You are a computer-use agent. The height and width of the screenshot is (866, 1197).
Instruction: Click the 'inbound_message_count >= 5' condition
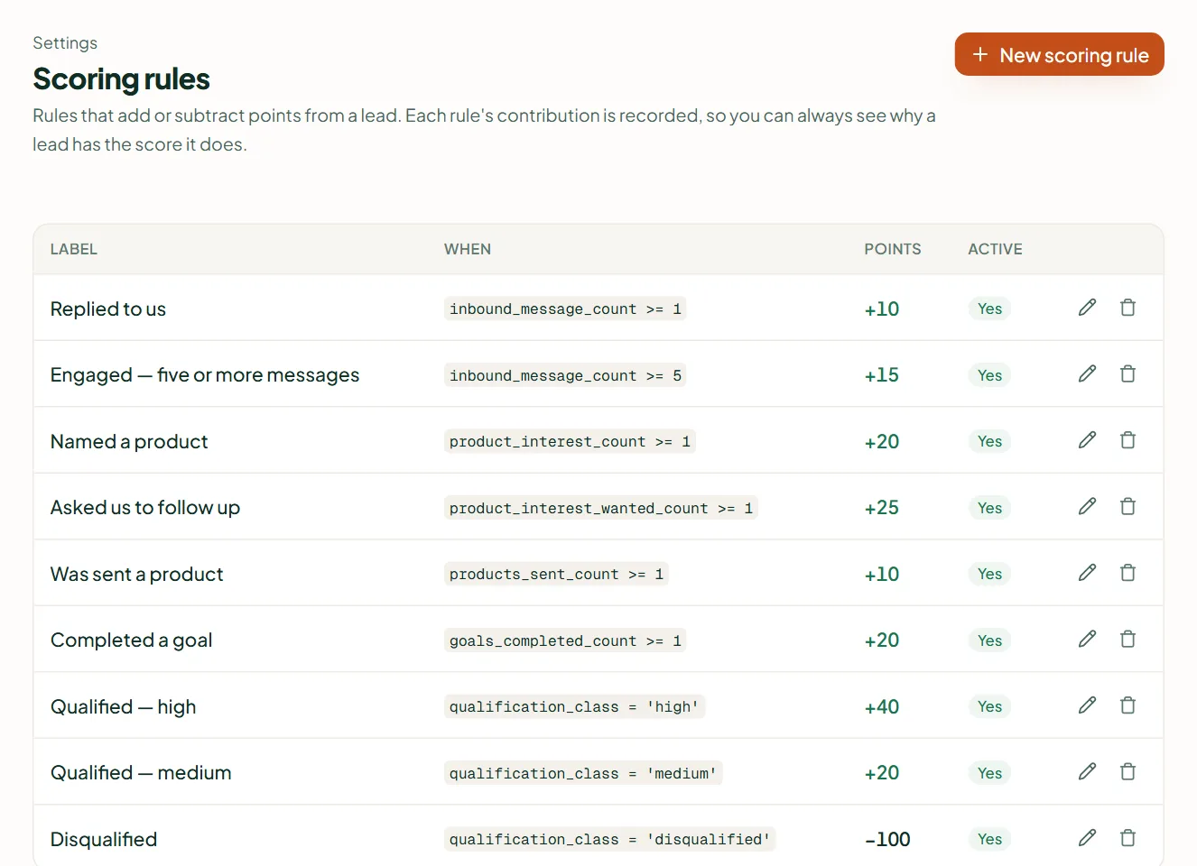coord(565,375)
